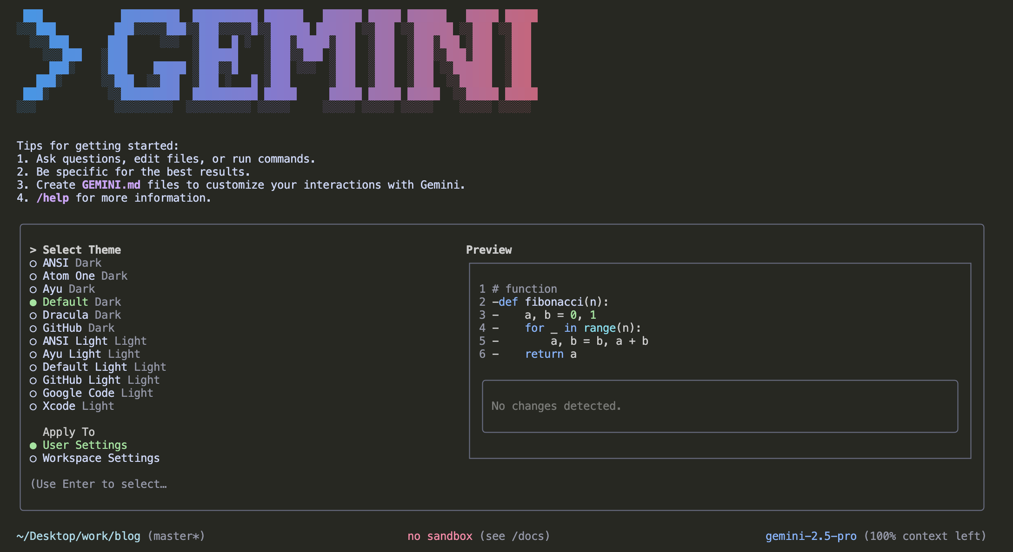
Task: Pick the Xcode Light theme
Action: 72,406
